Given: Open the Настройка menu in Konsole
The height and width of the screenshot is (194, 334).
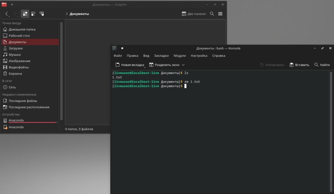Looking at the screenshot, I should [199, 56].
